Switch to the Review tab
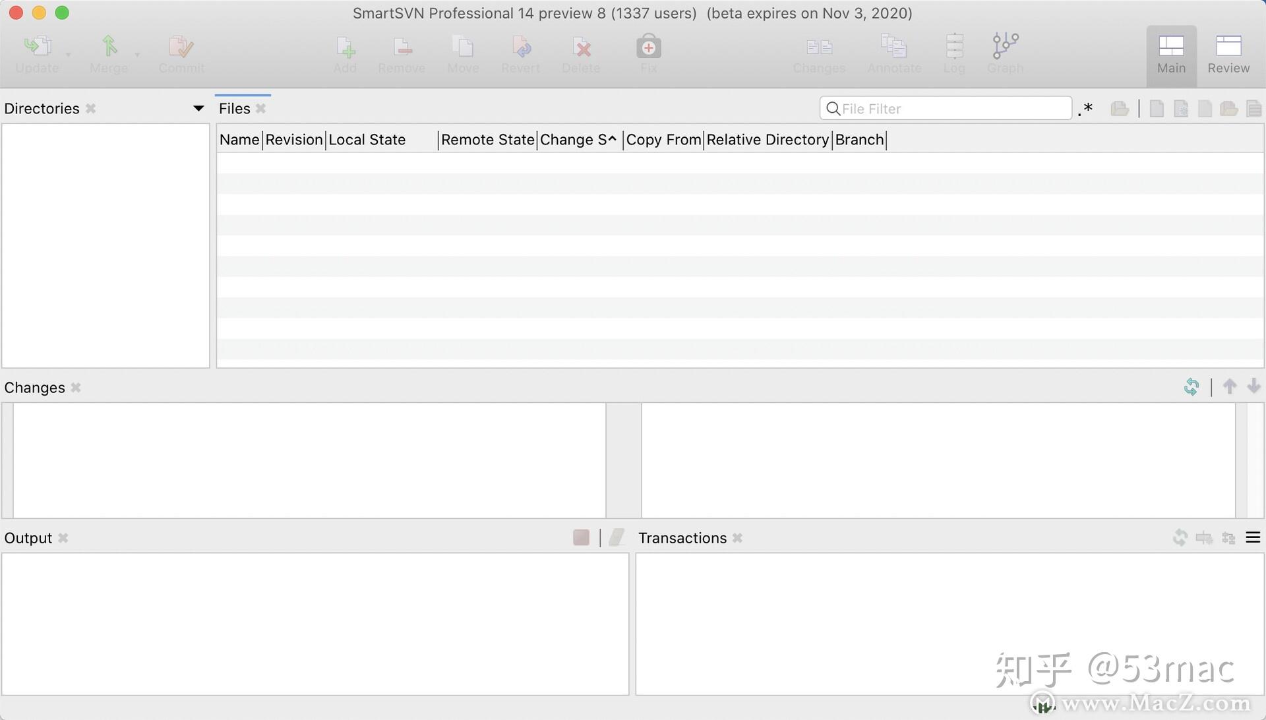Viewport: 1266px width, 720px height. [1228, 54]
